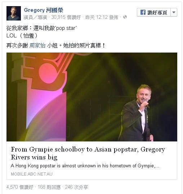Image resolution: width=183 pixels, height=194 pixels.
Task: Click the 讚好專頁 like page button
Action: pos(154,12)
